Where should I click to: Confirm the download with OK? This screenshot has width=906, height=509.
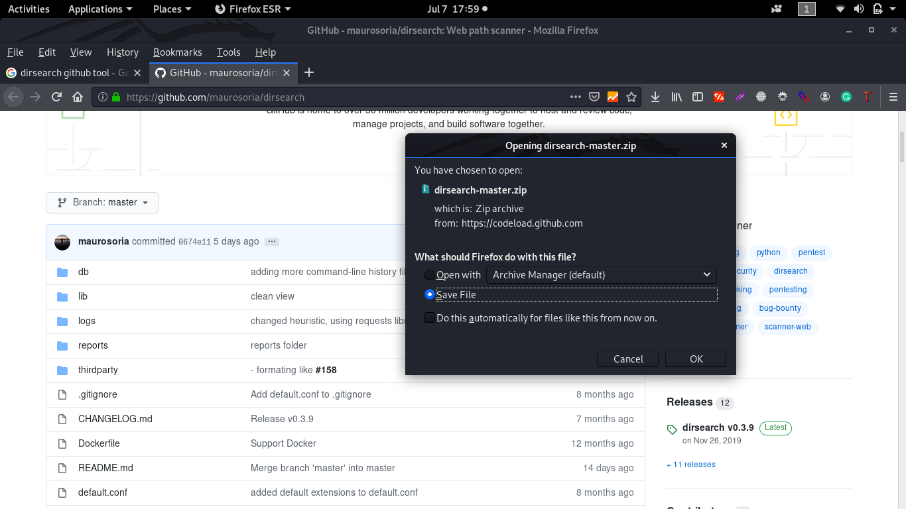tap(696, 359)
